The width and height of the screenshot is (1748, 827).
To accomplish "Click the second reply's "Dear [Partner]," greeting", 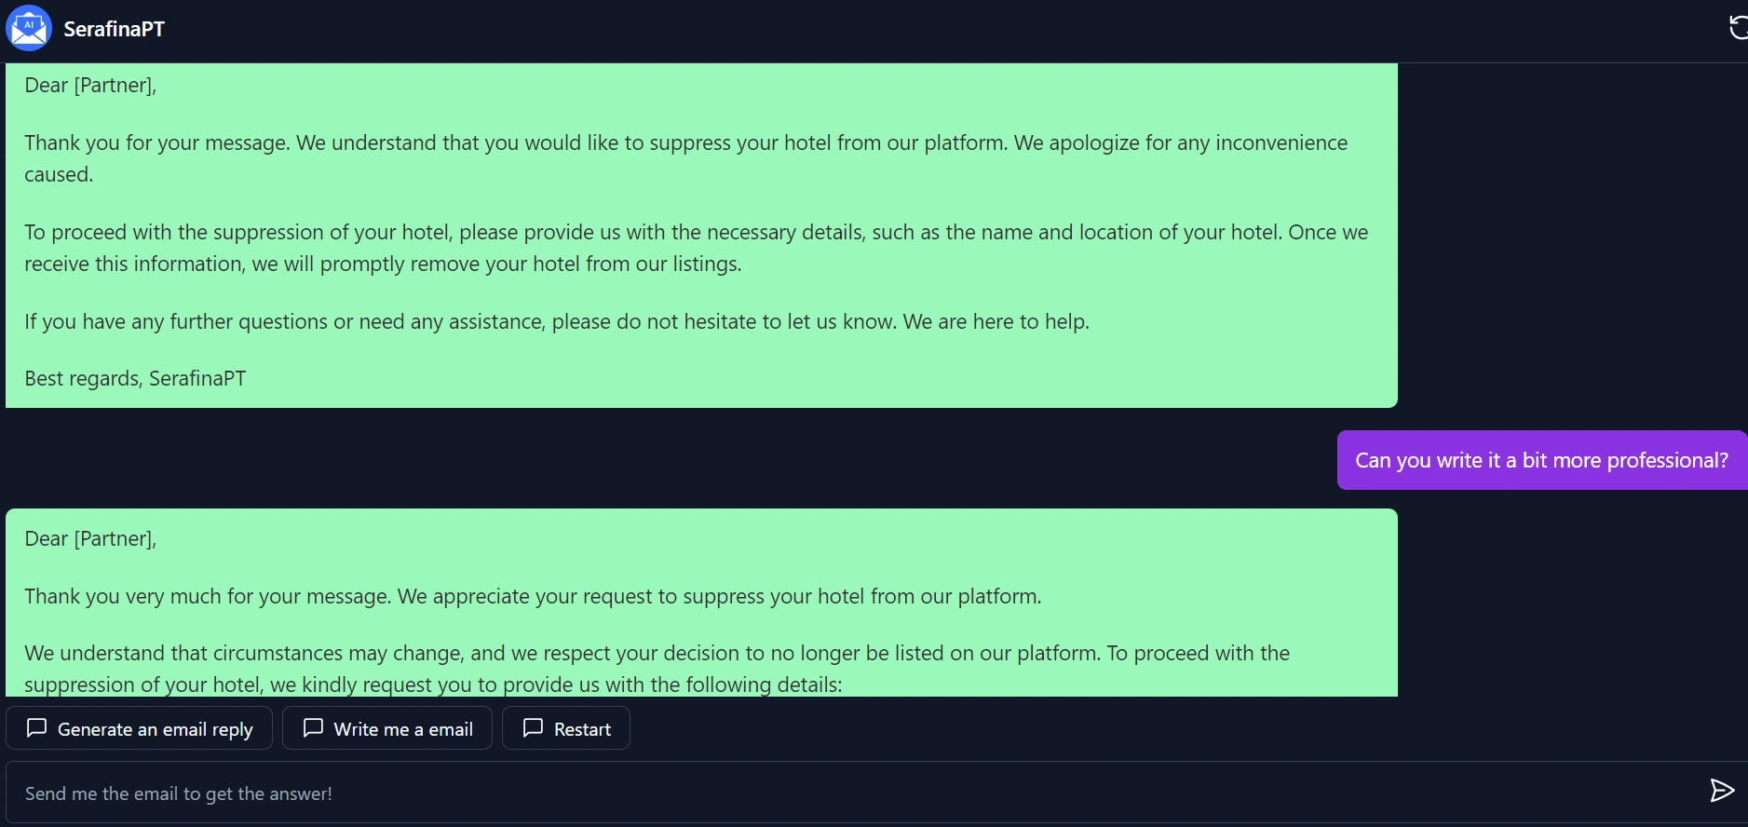I will 90,539.
